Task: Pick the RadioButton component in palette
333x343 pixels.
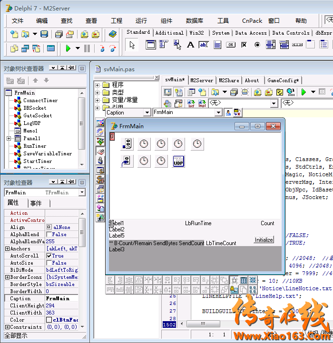Action: click(x=257, y=45)
